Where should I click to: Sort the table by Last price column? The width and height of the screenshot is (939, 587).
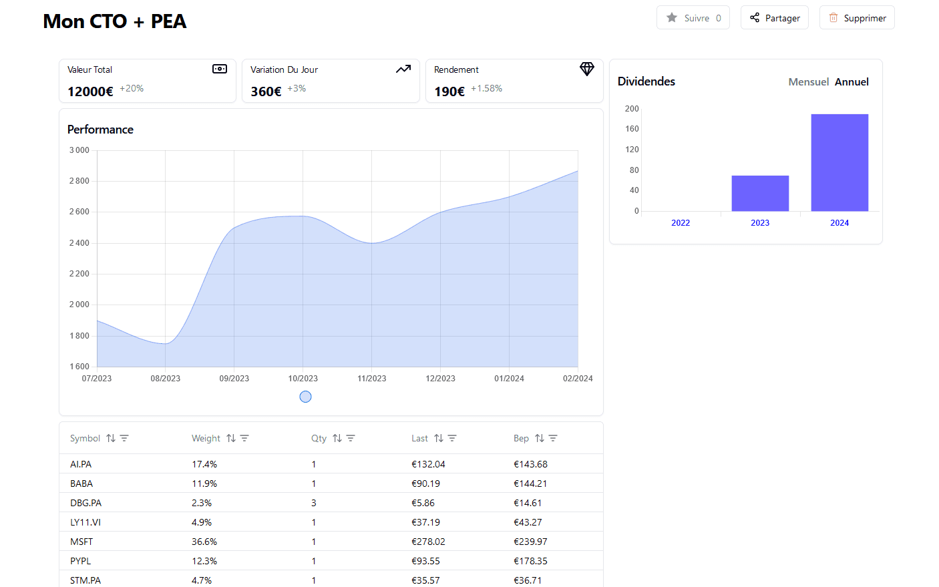pyautogui.click(x=439, y=438)
